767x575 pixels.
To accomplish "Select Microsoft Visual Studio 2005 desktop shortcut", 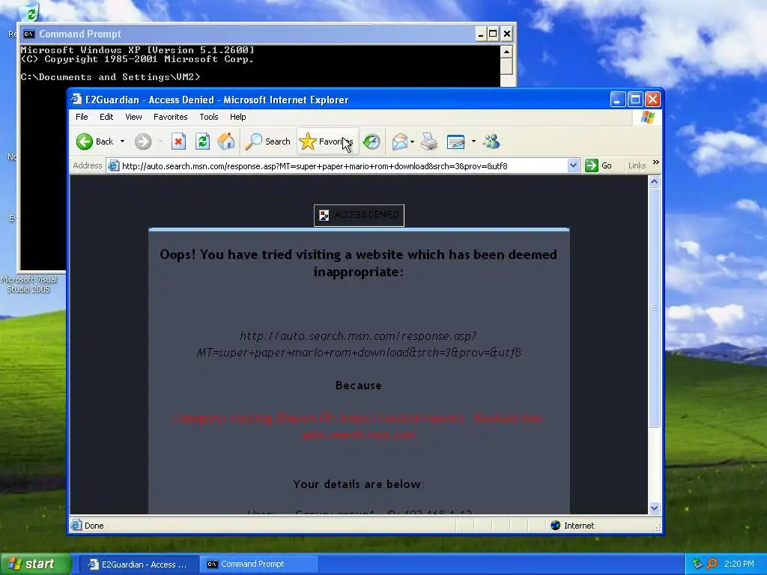I will pyautogui.click(x=29, y=284).
